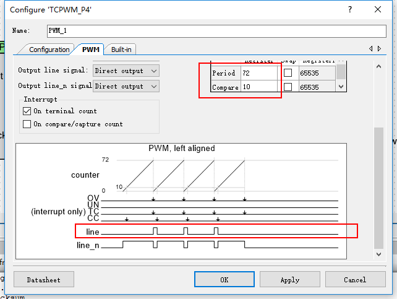Open the Output line signal dropdown
This screenshot has width=397, height=299.
(x=126, y=71)
